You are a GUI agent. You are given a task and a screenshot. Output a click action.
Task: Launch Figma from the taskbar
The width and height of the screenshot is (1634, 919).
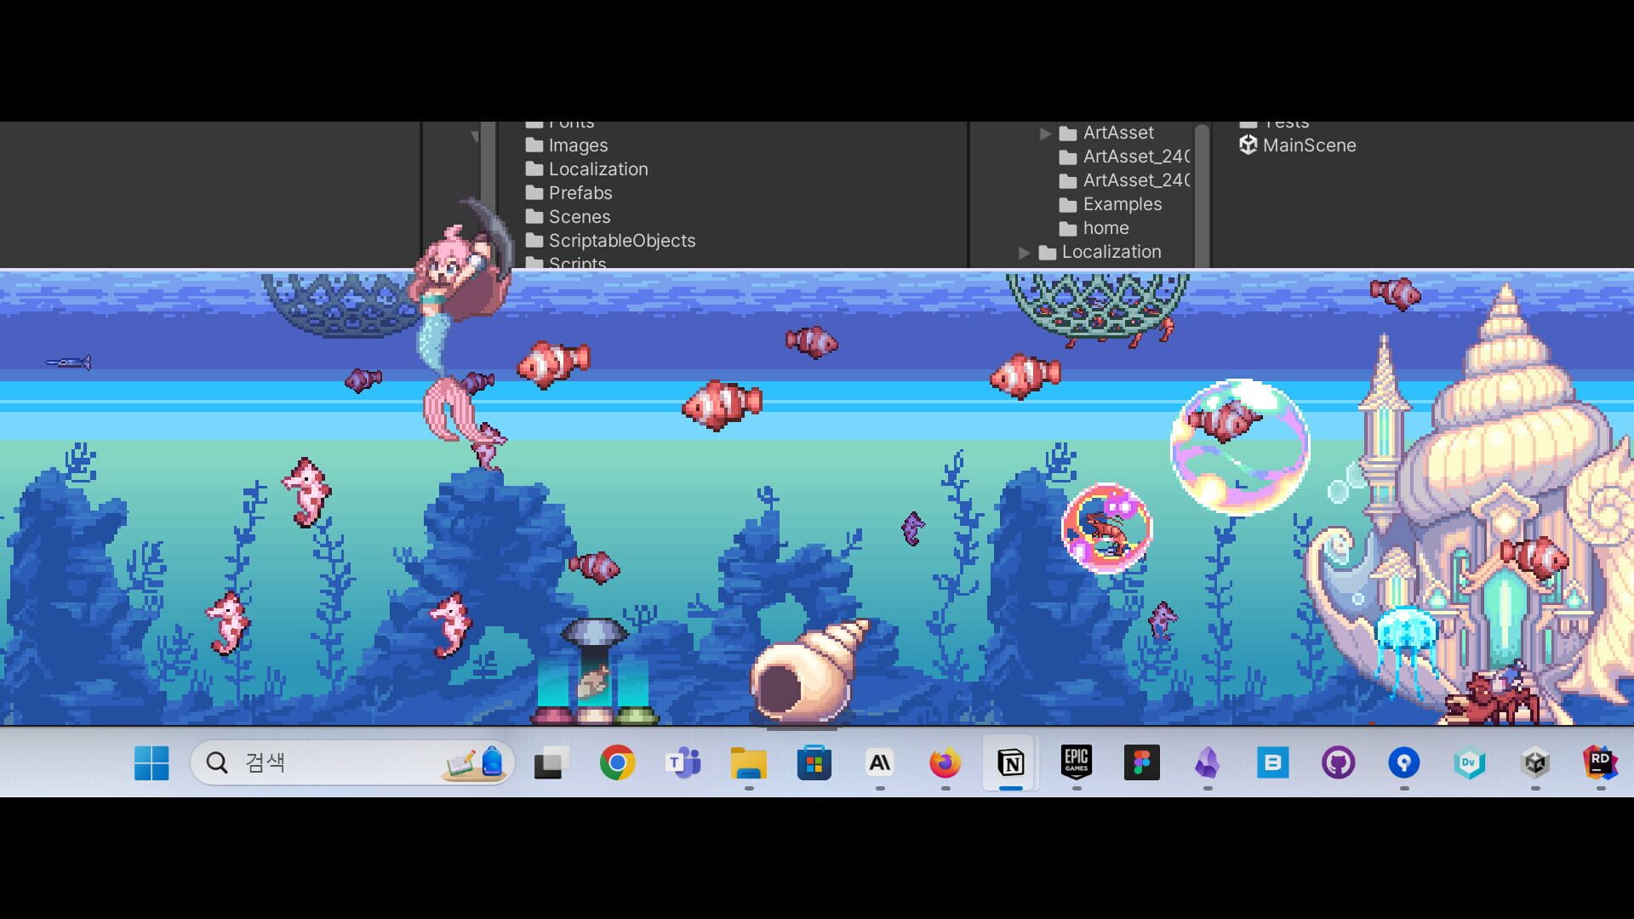pos(1141,763)
